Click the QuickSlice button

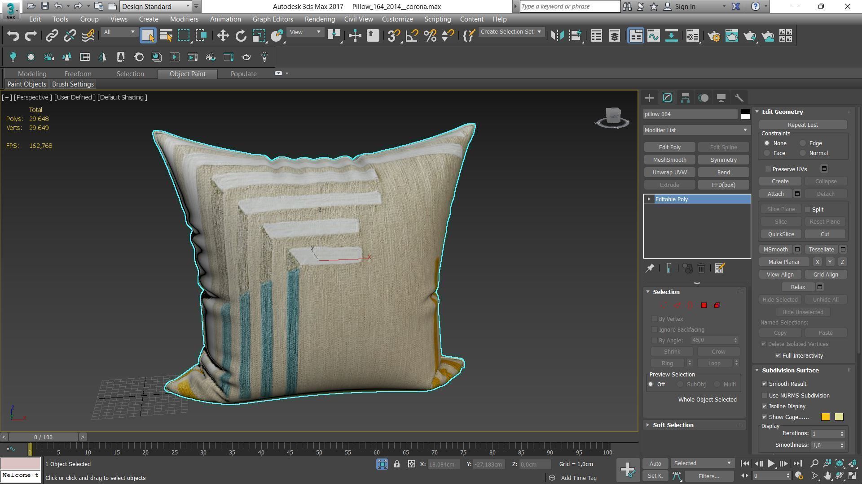point(781,234)
